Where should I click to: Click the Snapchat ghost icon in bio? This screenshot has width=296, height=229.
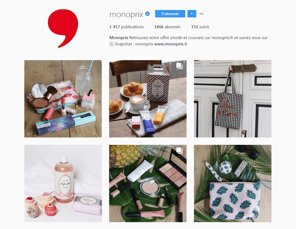coord(111,44)
